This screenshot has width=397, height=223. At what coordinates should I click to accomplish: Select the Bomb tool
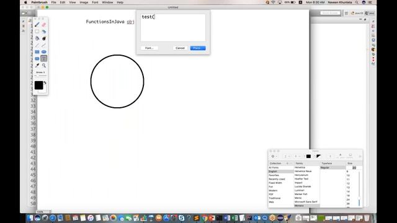[44, 38]
